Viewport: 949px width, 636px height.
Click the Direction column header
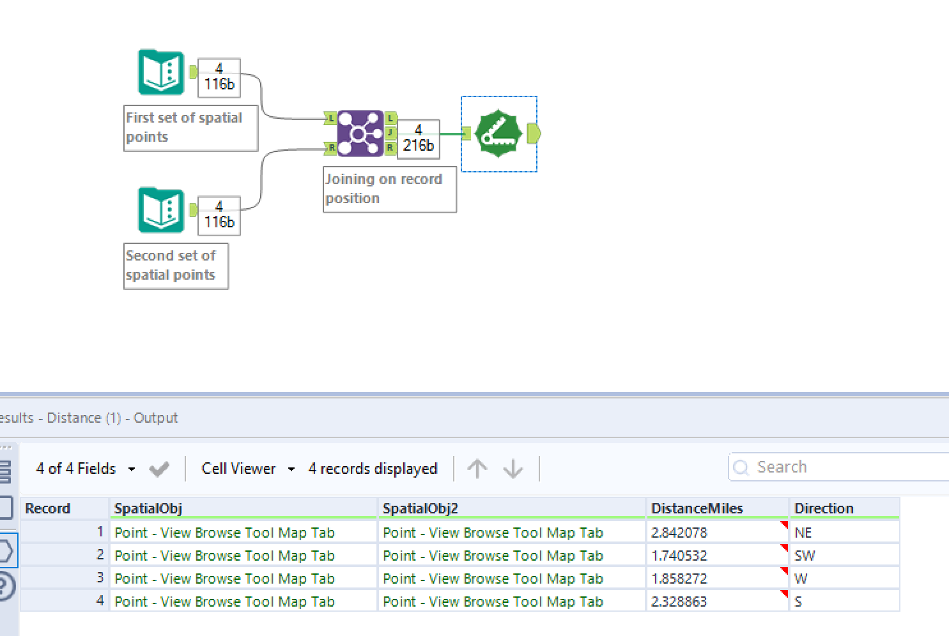824,508
